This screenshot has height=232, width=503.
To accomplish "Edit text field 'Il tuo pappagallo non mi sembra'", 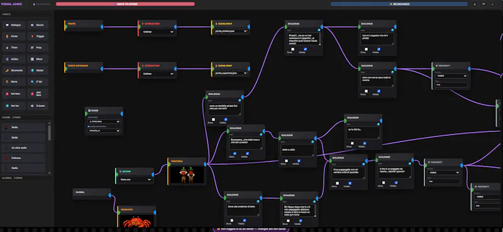I will (x=348, y=173).
